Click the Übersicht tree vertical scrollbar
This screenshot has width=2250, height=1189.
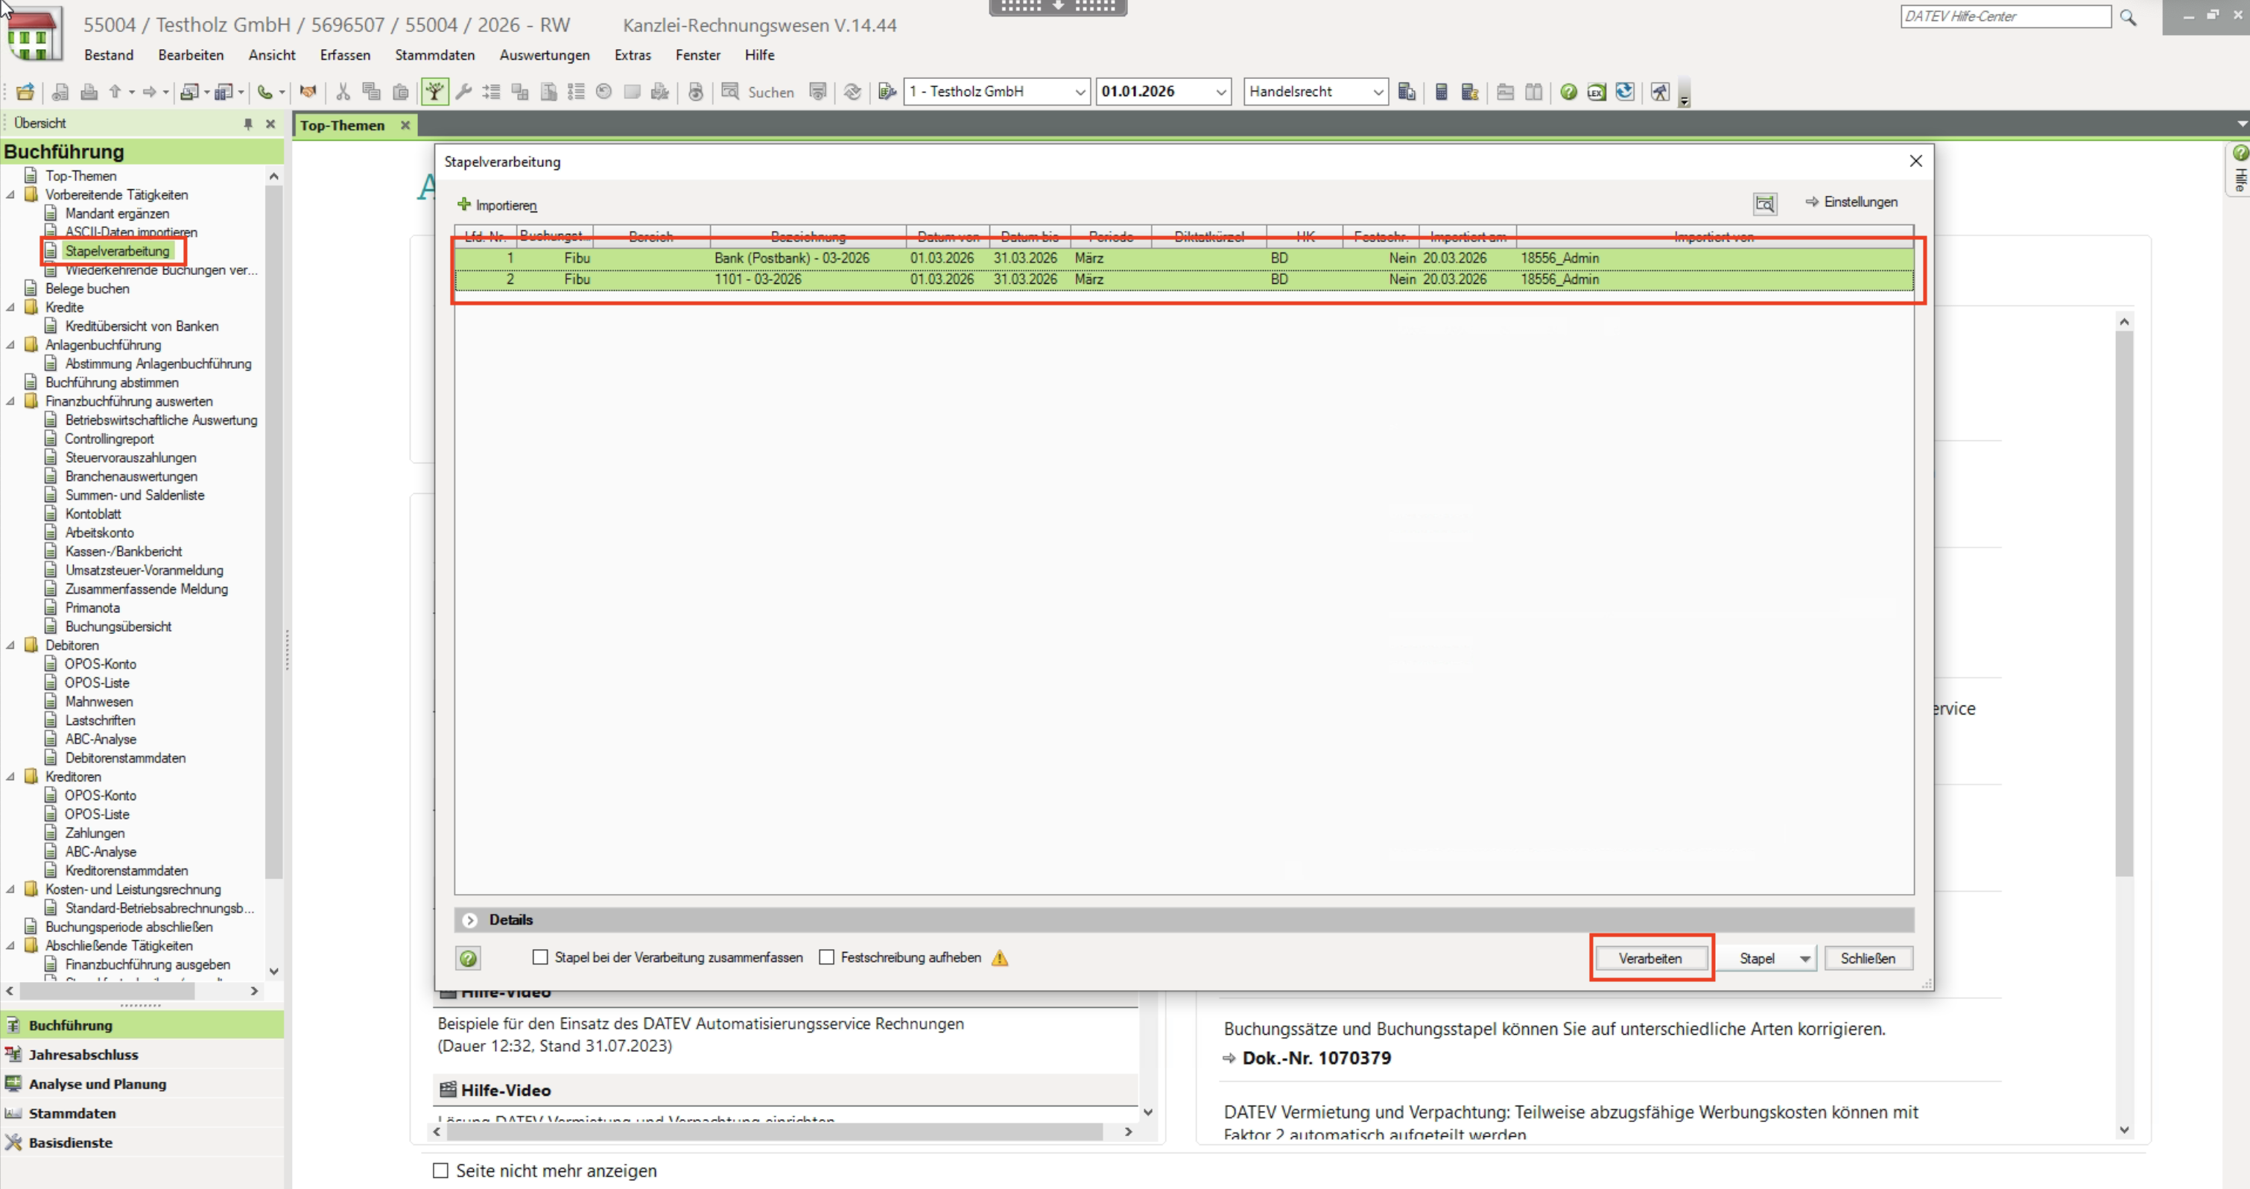(273, 531)
